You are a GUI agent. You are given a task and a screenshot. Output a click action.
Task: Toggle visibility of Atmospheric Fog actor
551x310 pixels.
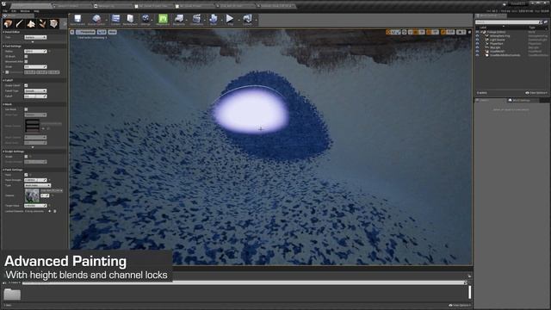(477, 36)
